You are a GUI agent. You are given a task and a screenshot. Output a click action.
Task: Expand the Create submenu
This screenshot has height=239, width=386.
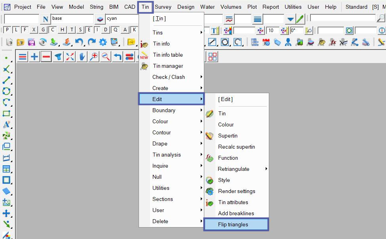(x=171, y=88)
